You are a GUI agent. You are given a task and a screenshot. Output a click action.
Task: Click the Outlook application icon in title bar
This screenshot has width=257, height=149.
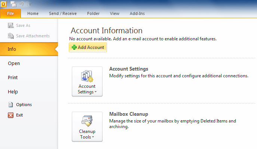coord(3,4)
